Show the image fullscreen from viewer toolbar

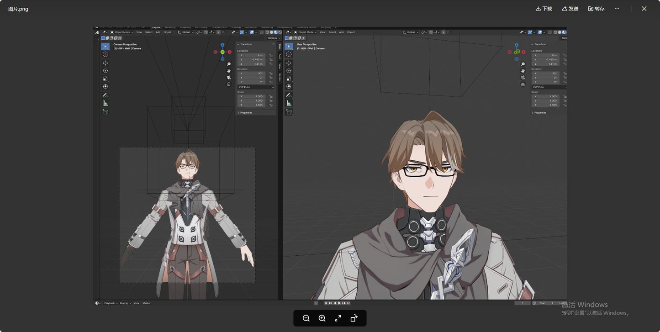click(338, 318)
